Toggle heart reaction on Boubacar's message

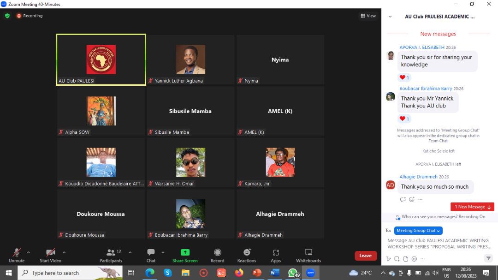point(404,119)
